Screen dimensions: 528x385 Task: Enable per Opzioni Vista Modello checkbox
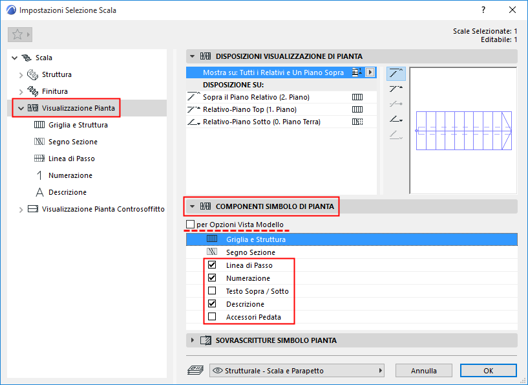pyautogui.click(x=190, y=224)
